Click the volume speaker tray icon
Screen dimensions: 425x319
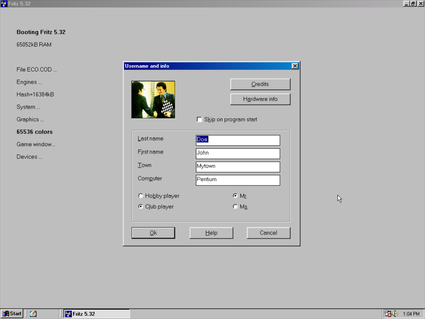(394, 314)
